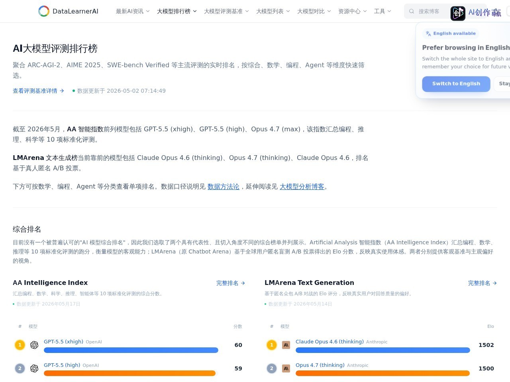510x382 pixels.
Task: Open the GPT-5.5 (xhigh) model link
Action: (63, 341)
